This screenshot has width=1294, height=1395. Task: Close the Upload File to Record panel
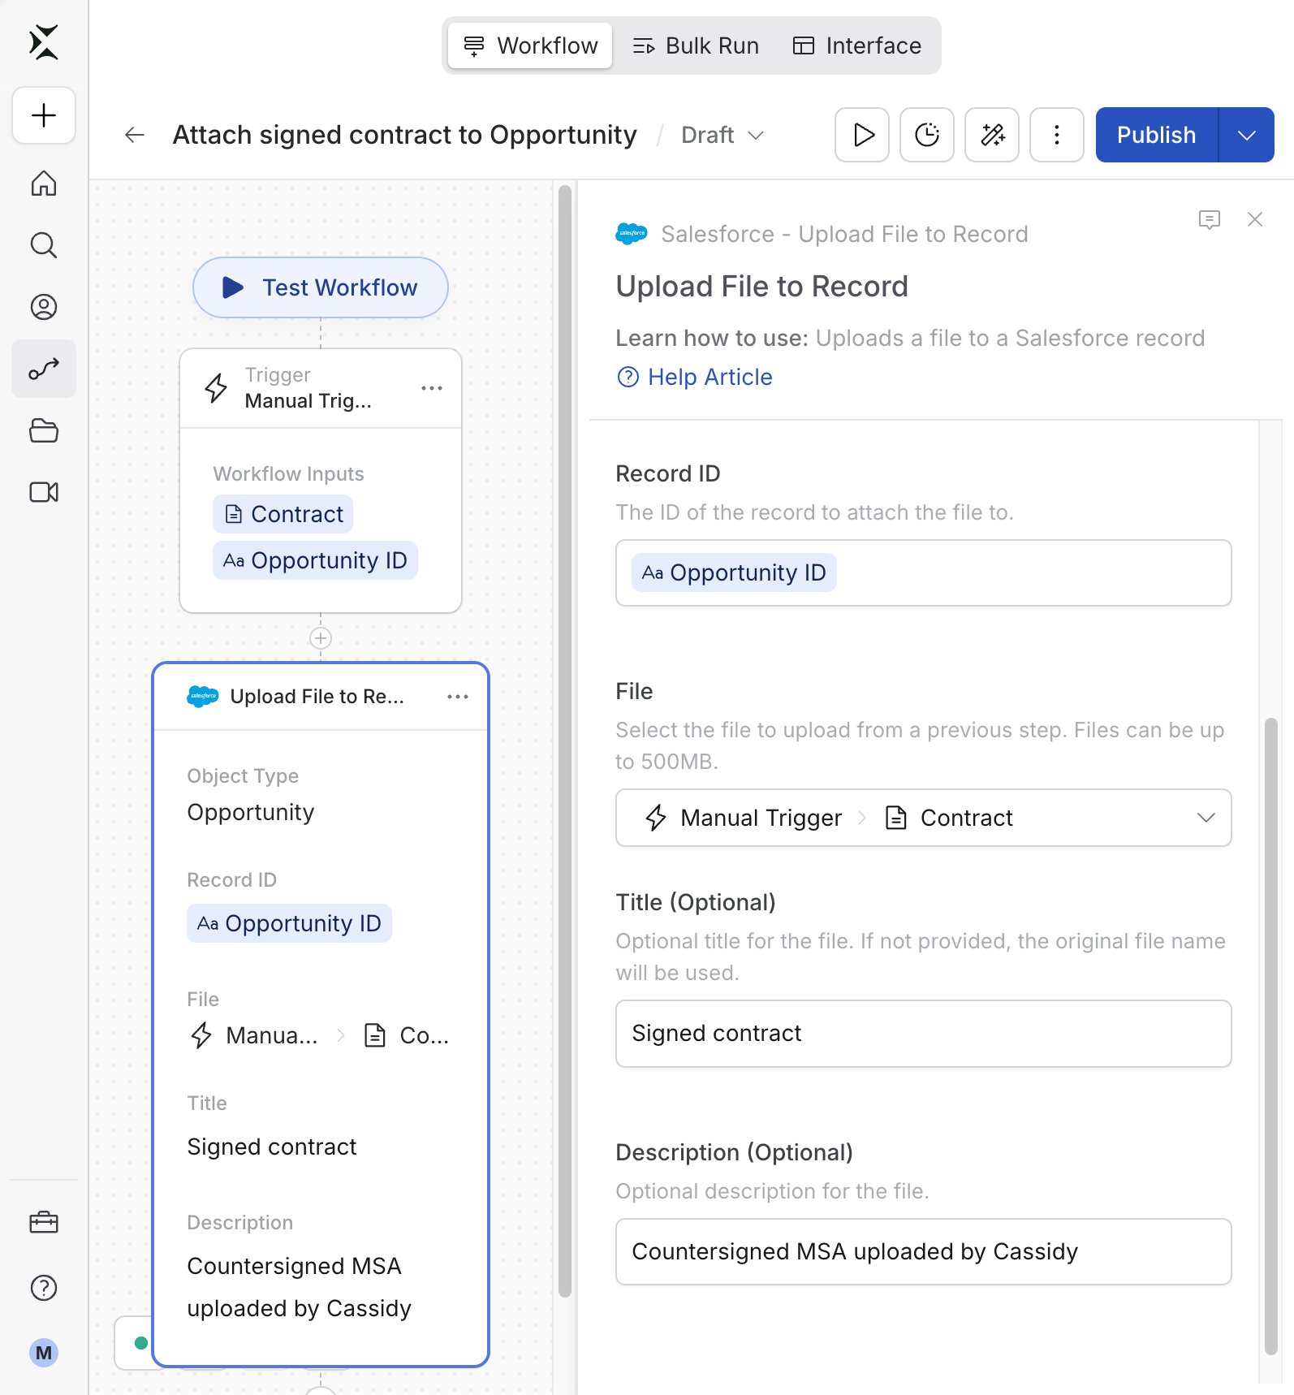(x=1255, y=219)
